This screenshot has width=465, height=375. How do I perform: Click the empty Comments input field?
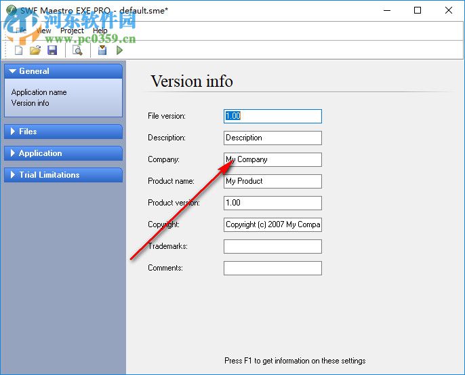[272, 269]
